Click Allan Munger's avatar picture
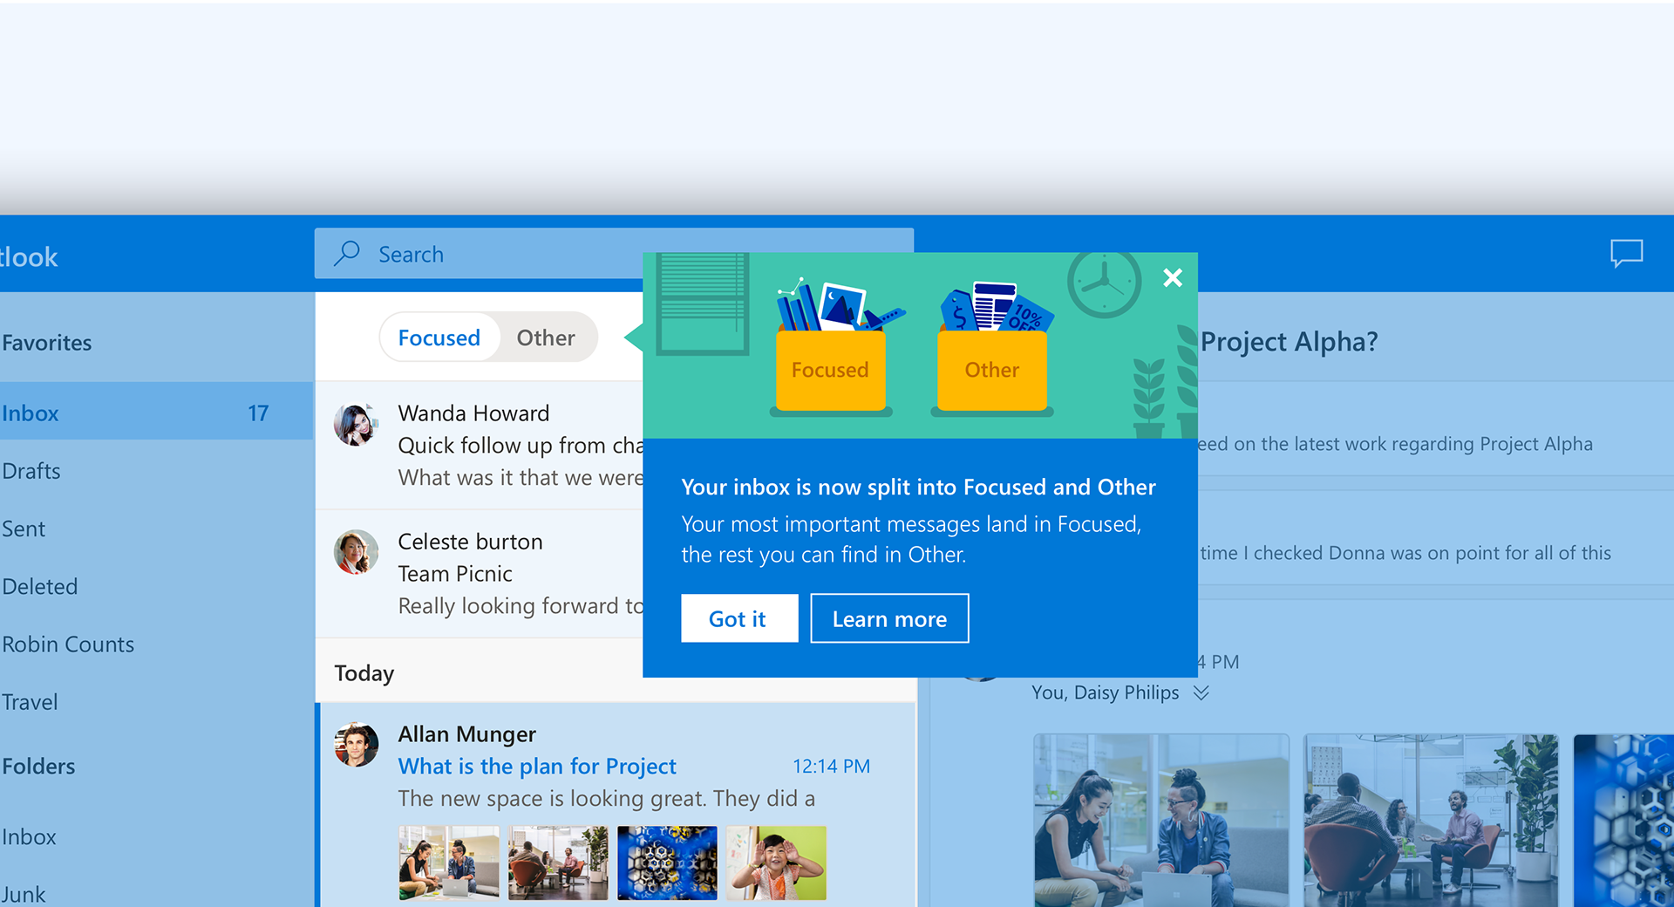This screenshot has width=1674, height=907. pos(356,744)
